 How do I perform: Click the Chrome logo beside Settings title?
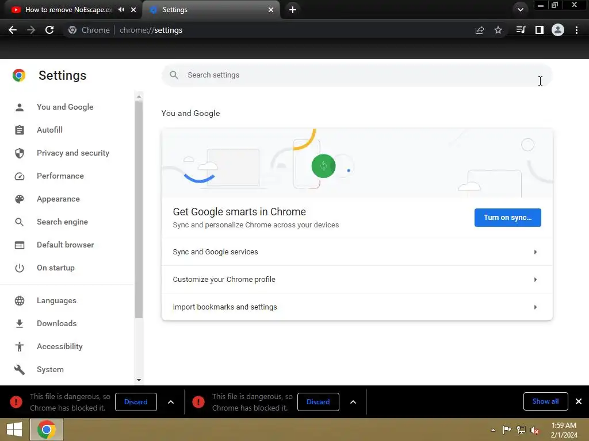point(19,75)
